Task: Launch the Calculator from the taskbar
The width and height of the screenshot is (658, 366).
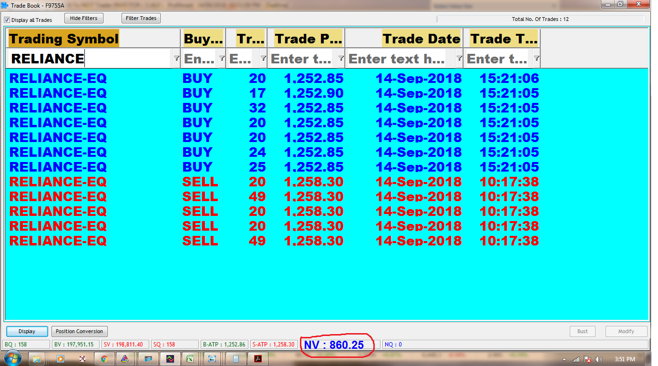Action: [x=235, y=359]
